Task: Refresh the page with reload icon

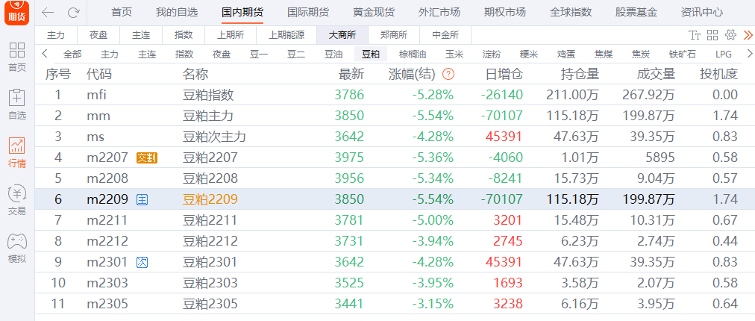Action: tap(73, 13)
